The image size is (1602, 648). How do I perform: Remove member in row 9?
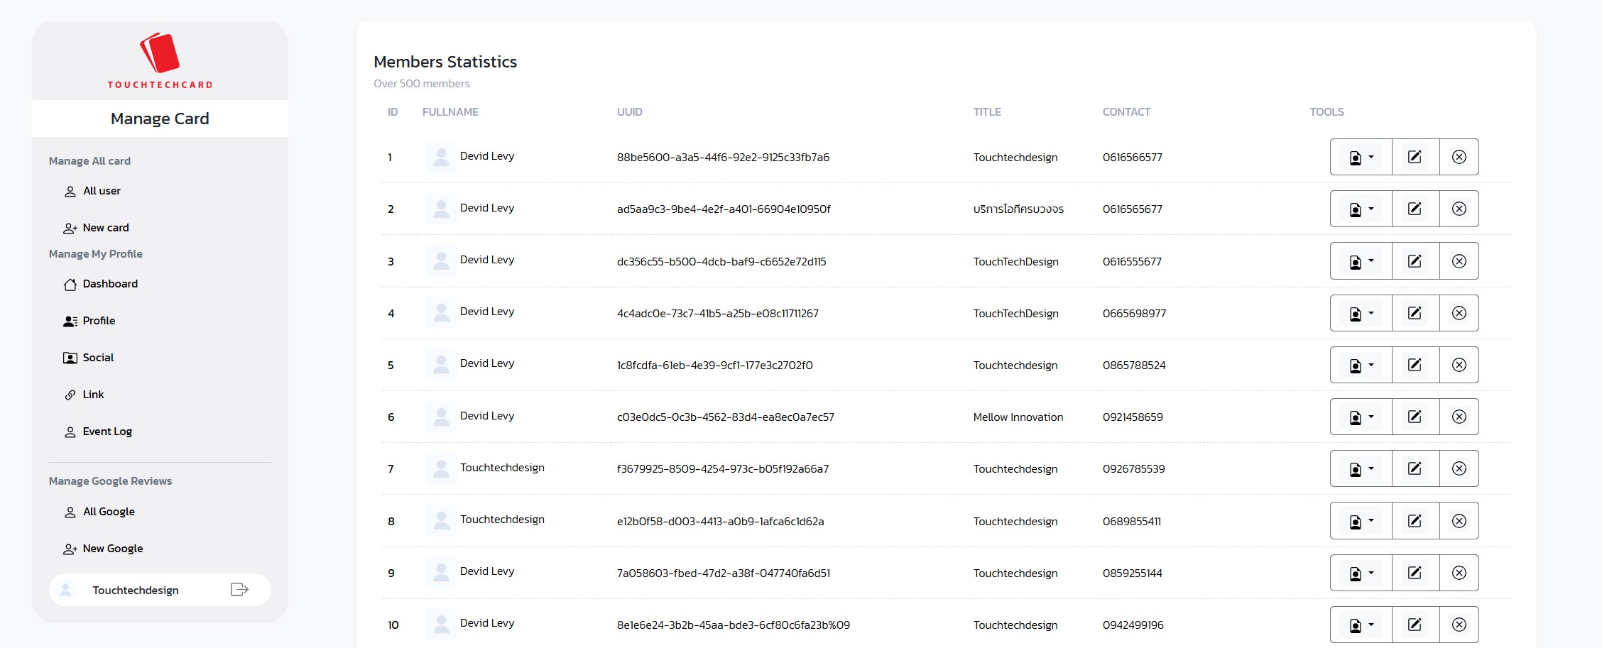(1459, 573)
